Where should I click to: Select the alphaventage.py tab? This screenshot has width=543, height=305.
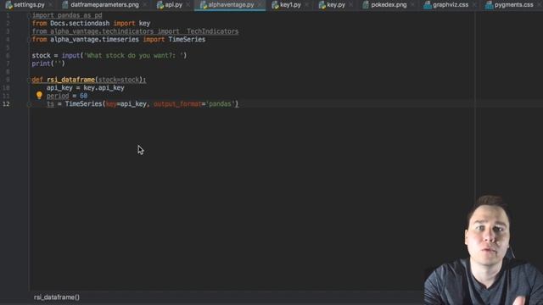(x=231, y=5)
